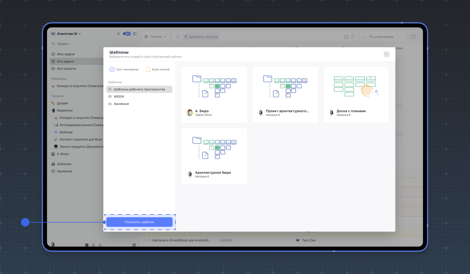The width and height of the screenshot is (470, 274).
Task: Open Архивные category inside templates dialog
Action: pos(121,104)
